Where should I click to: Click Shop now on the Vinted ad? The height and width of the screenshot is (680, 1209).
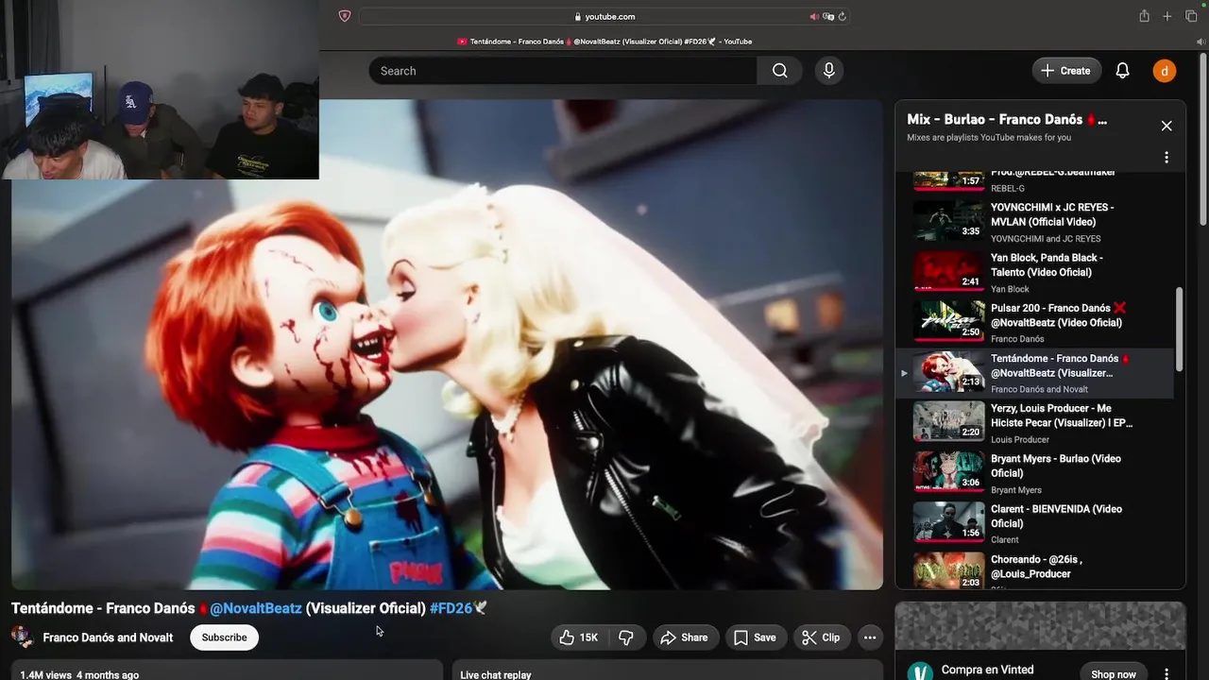coord(1114,674)
